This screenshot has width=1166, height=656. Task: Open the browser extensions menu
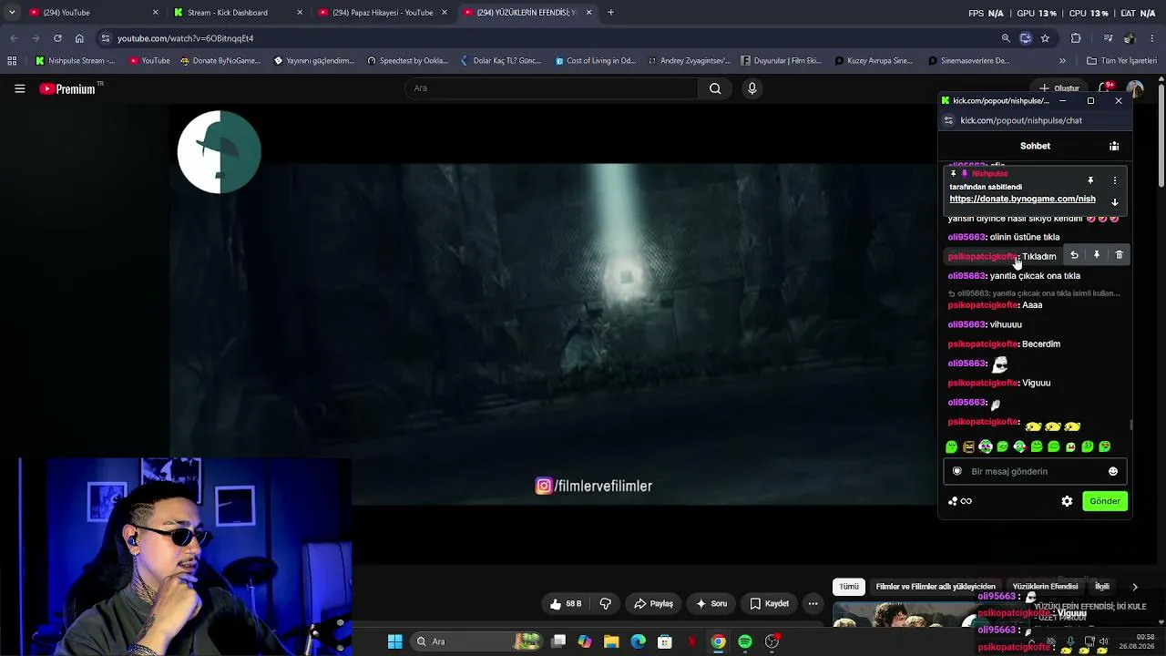pos(1076,38)
